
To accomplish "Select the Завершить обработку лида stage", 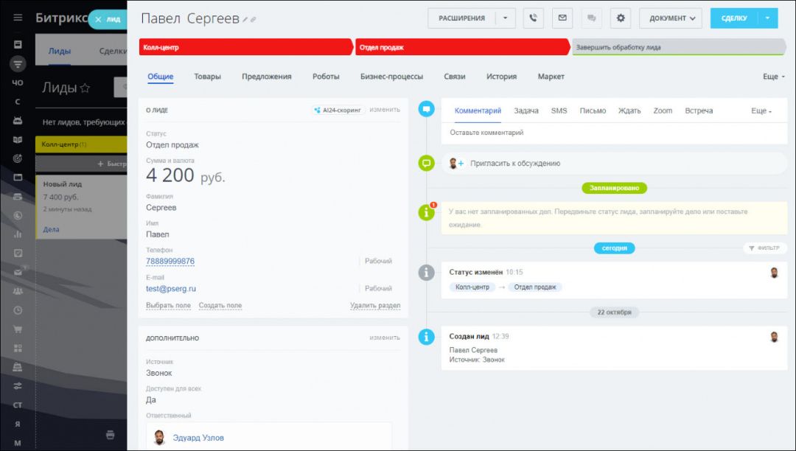I will [x=677, y=47].
